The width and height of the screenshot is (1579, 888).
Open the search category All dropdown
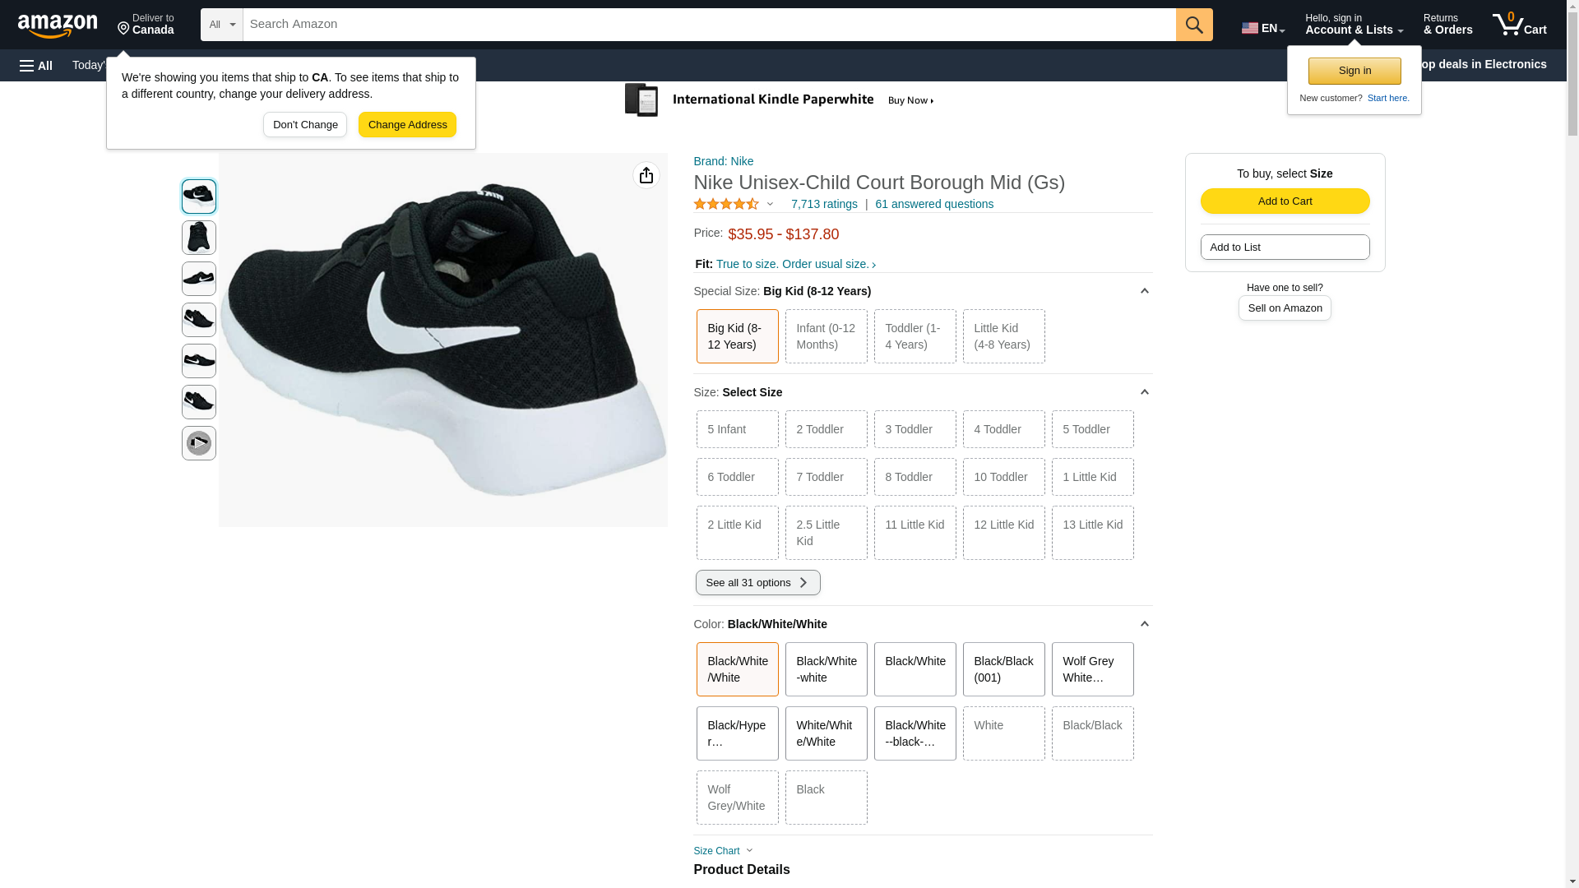coord(221,25)
